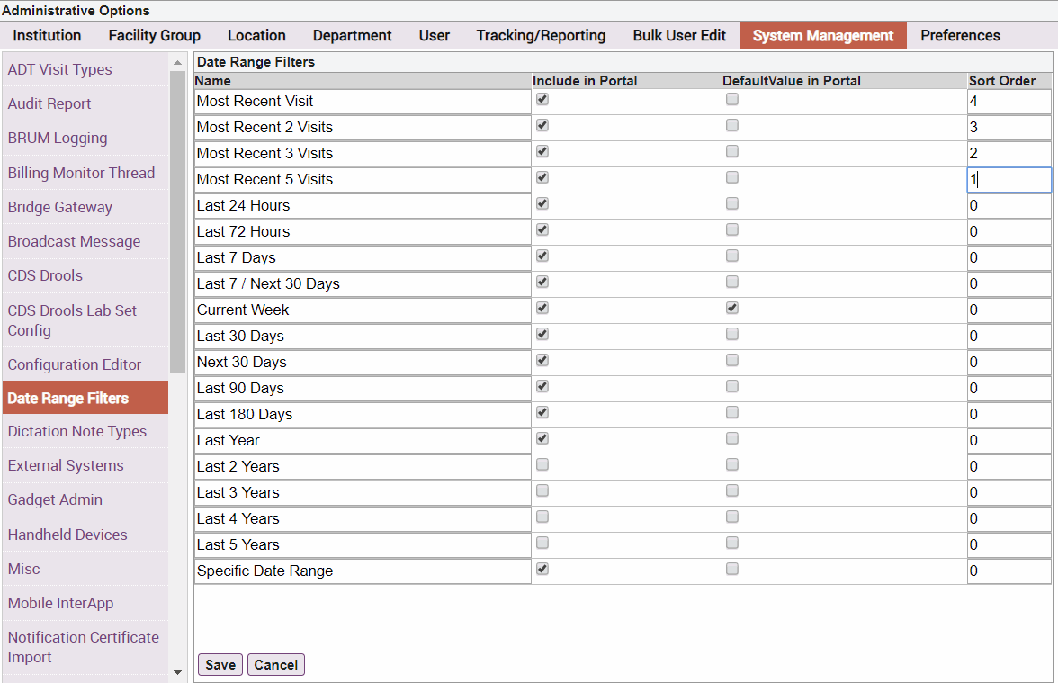Go to the Department tab

353,35
